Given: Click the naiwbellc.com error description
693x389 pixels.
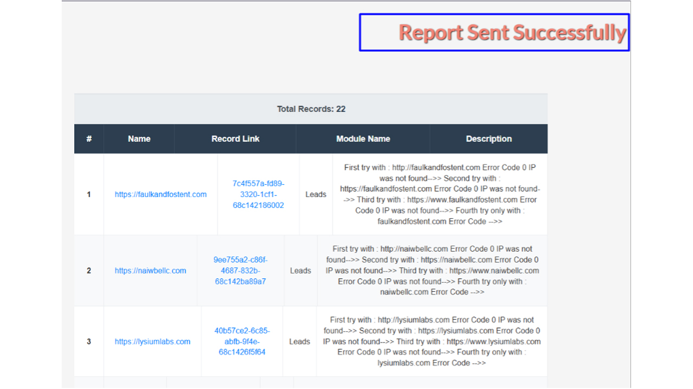Looking at the screenshot, I should coord(433,271).
